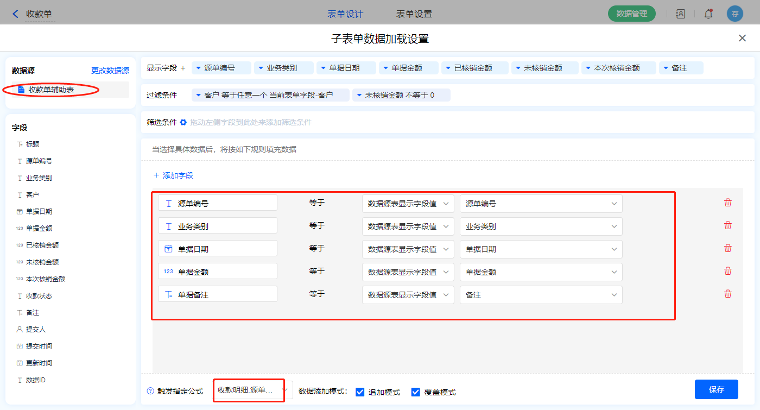Viewport: 760px width, 410px height.
Task: Click the notification bell icon
Action: (708, 14)
